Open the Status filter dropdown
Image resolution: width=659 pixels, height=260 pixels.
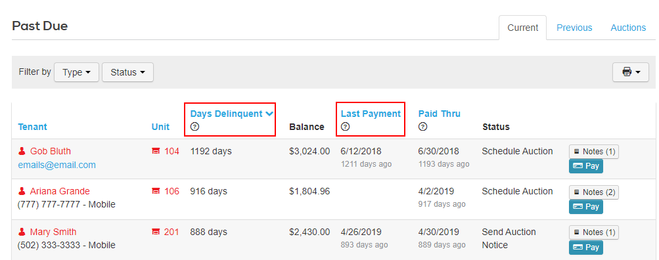click(127, 72)
